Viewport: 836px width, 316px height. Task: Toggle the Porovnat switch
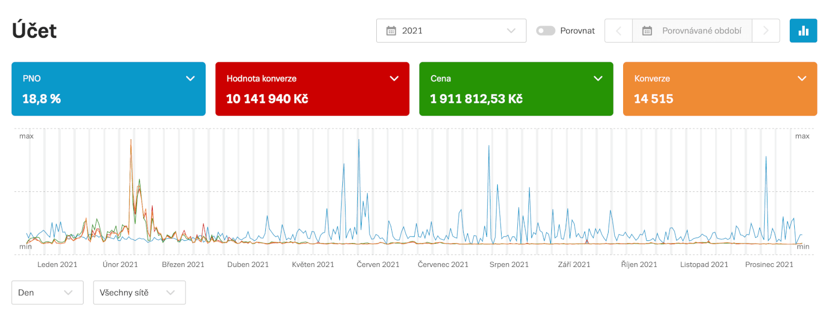point(546,31)
